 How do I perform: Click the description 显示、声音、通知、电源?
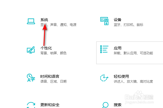[x=58, y=25]
